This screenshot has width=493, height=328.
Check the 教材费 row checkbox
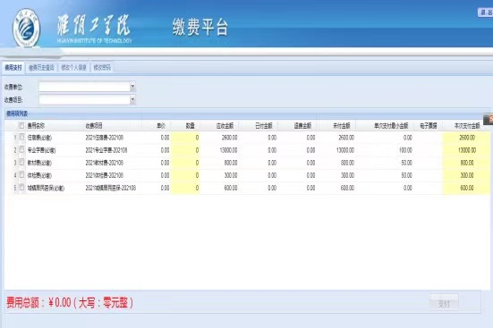(21, 162)
